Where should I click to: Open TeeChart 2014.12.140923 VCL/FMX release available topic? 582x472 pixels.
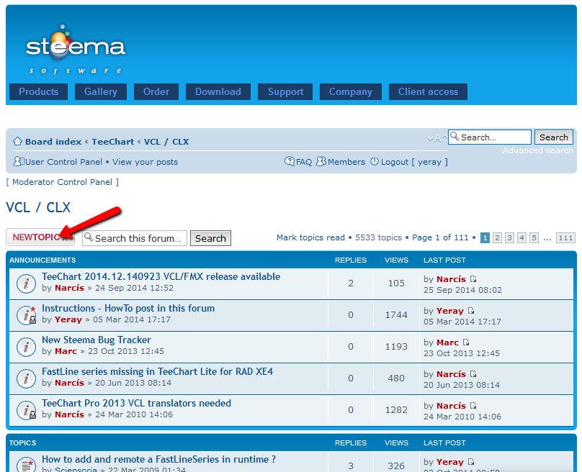[161, 276]
